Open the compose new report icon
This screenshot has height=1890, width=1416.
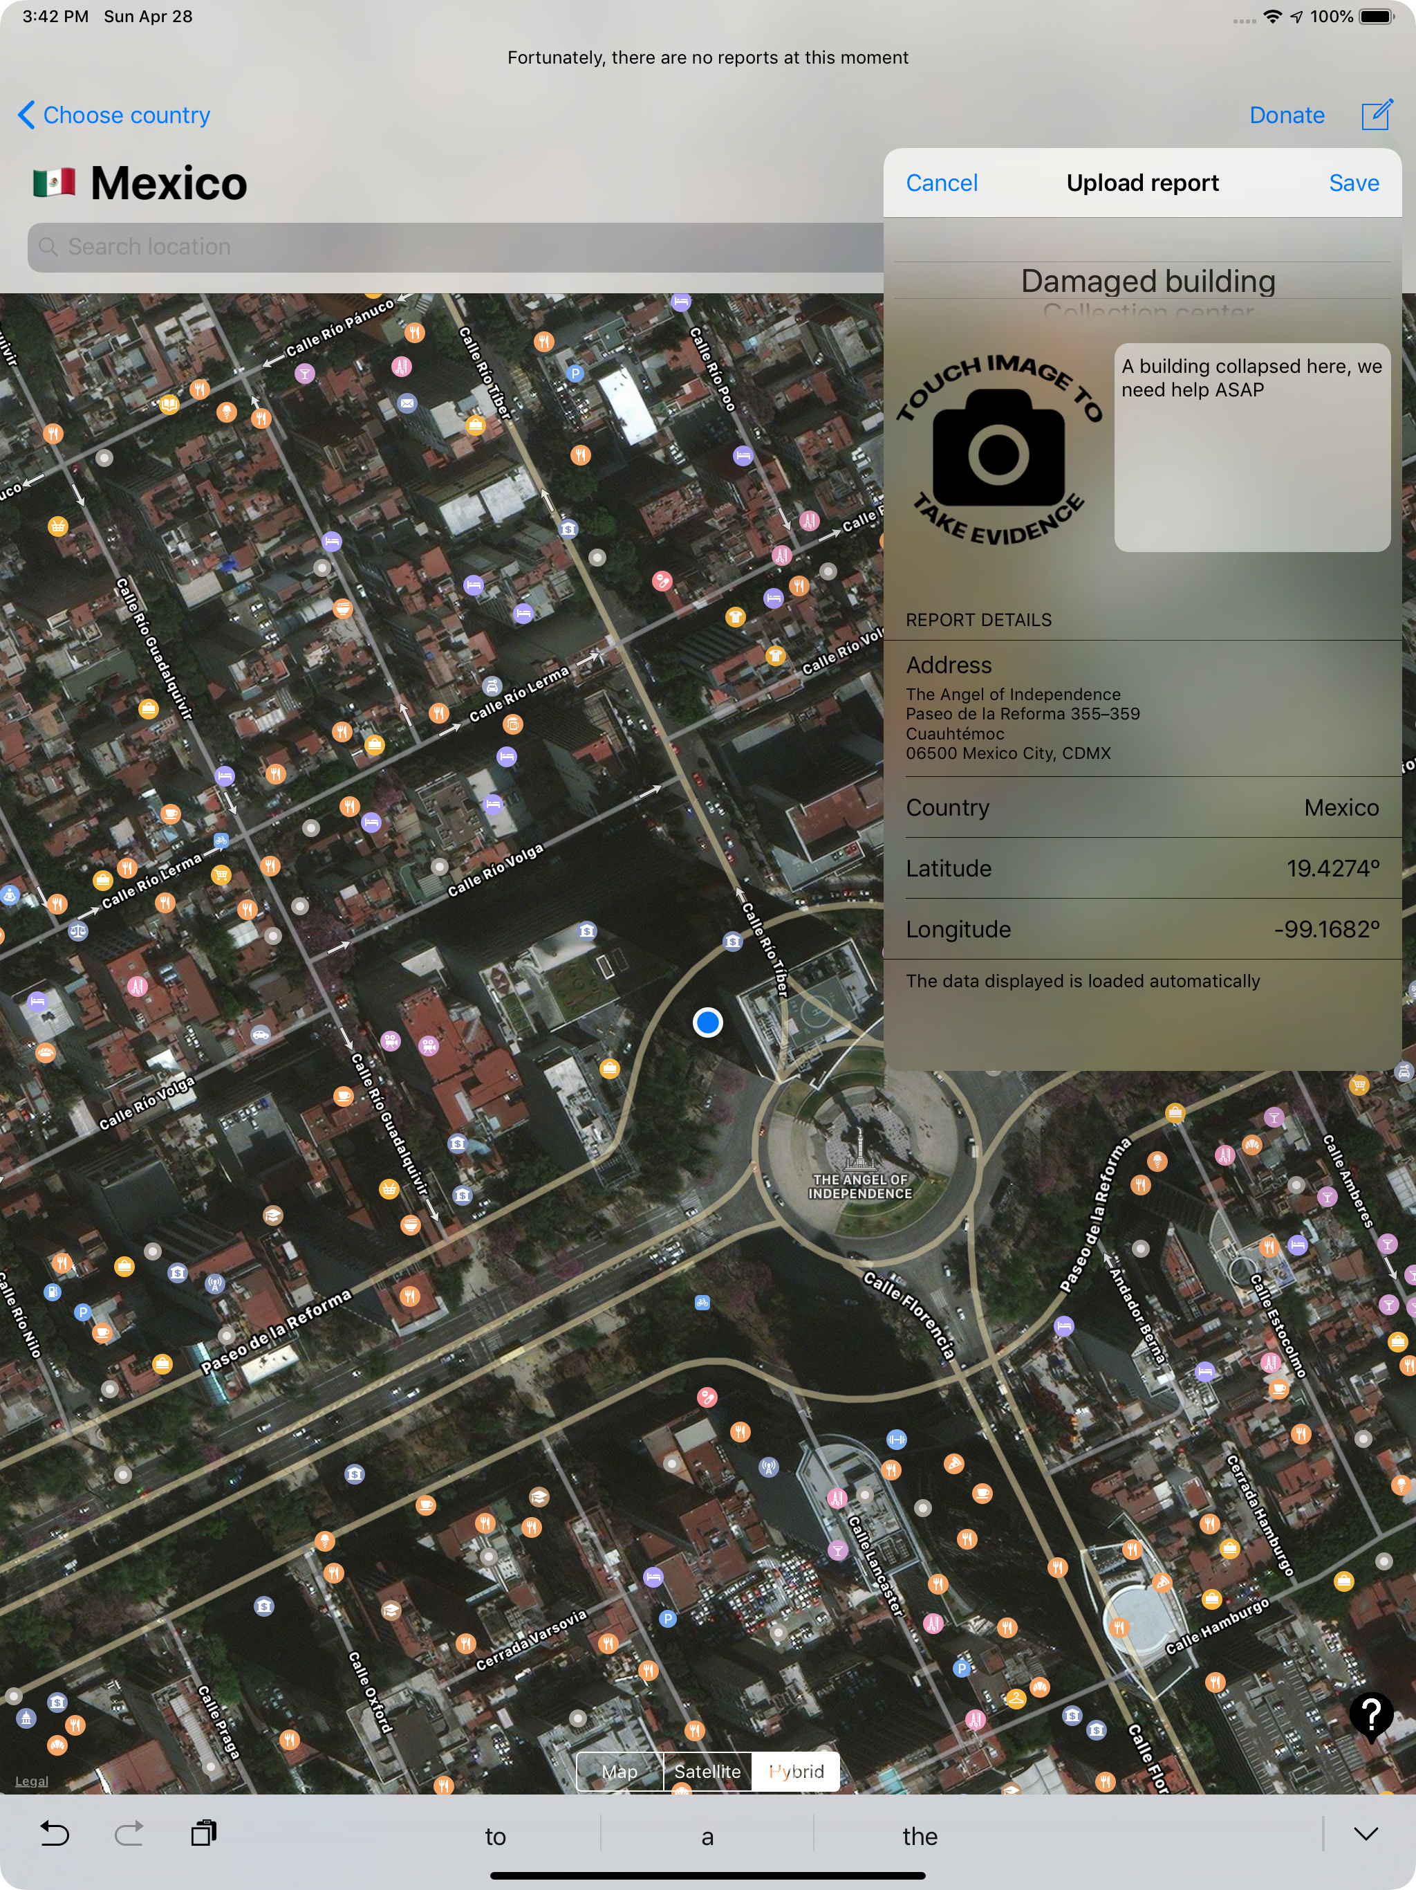point(1377,115)
